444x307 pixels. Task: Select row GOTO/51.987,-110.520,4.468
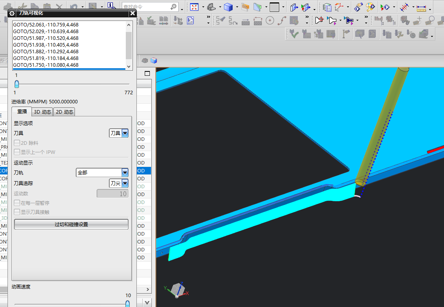pos(69,38)
